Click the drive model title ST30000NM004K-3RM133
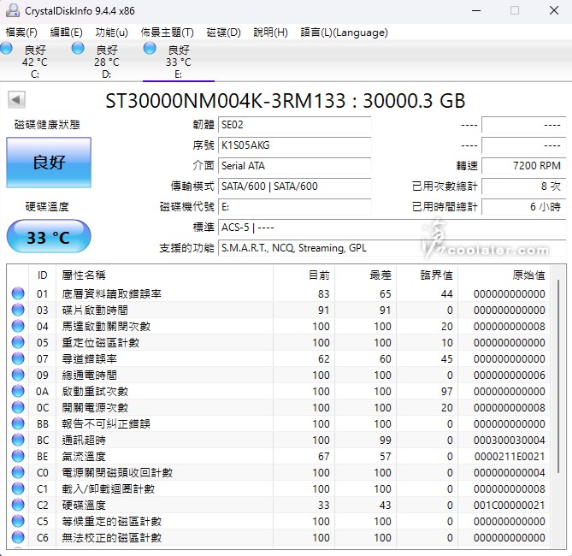Viewport: 572px width, 556px height. (226, 101)
